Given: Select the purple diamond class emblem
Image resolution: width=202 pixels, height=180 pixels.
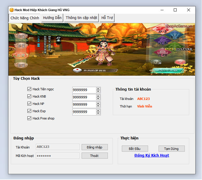Looking at the screenshot, I should coord(163,41).
